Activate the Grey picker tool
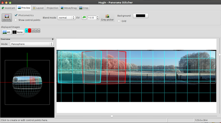The width and height of the screenshot is (221, 123). [107, 18]
